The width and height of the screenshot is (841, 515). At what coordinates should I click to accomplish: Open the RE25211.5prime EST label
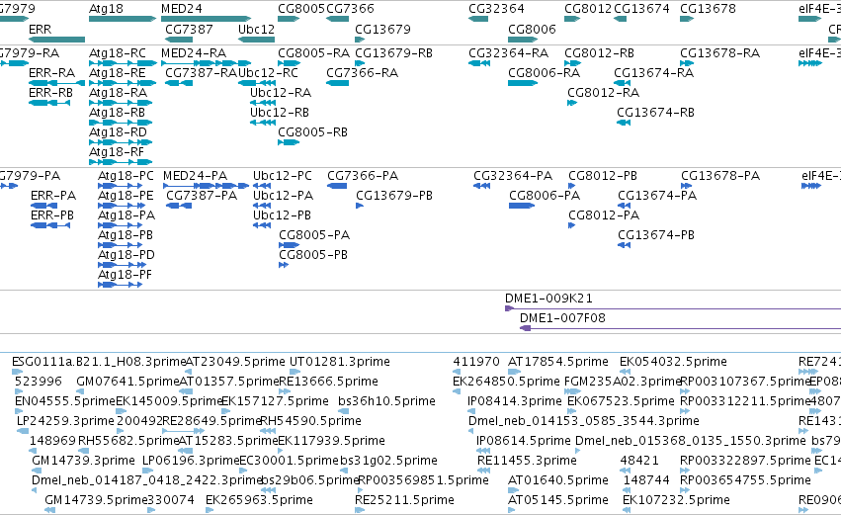[x=404, y=500]
